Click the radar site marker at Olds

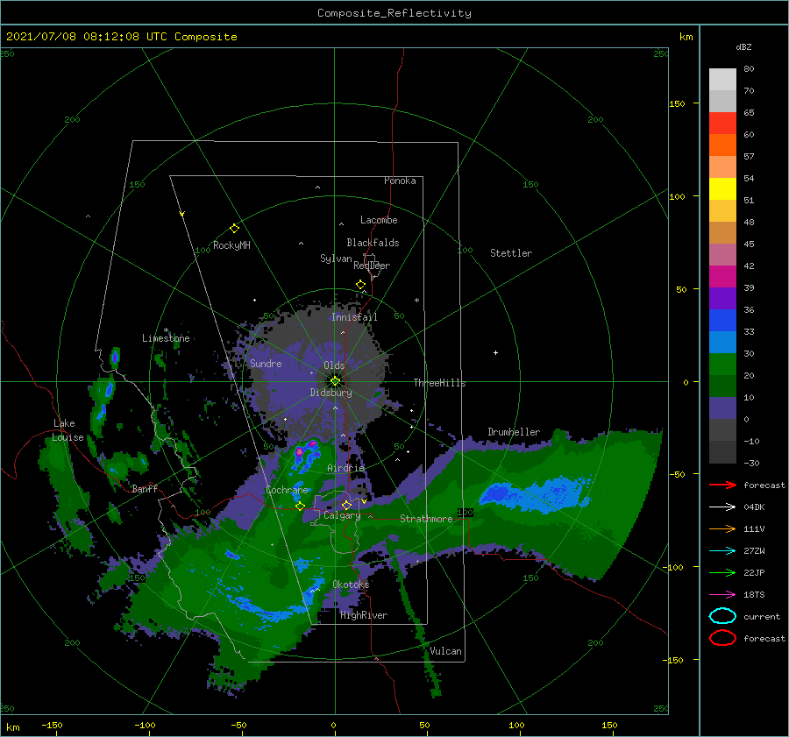click(335, 381)
